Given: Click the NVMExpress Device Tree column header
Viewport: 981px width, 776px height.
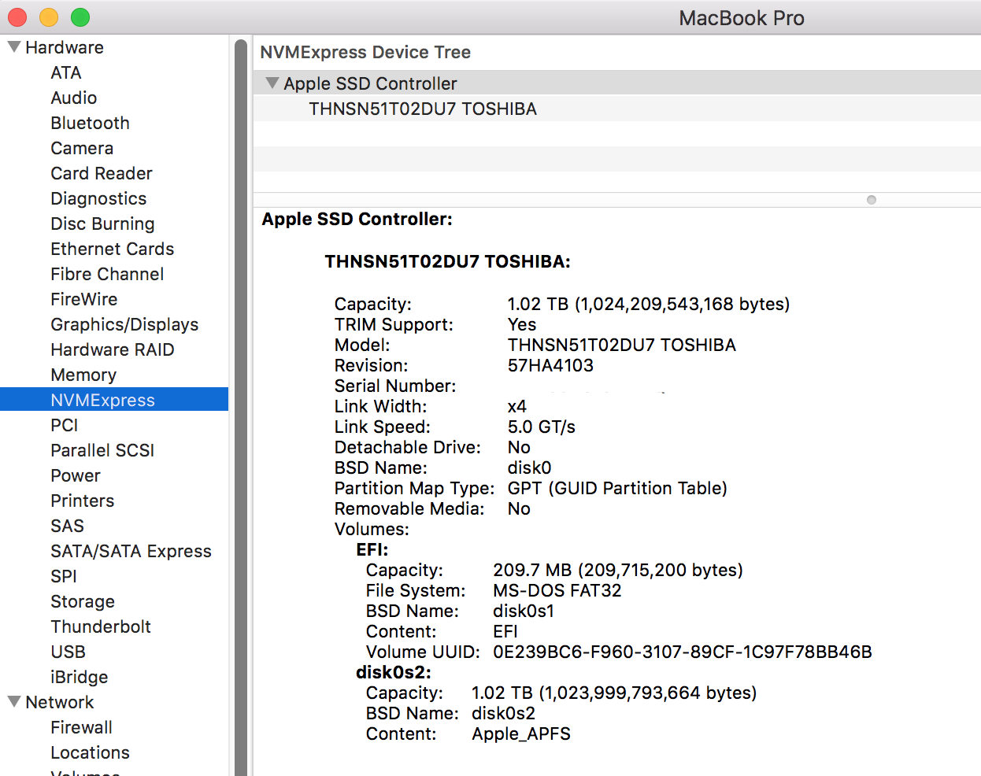Looking at the screenshot, I should pos(365,52).
